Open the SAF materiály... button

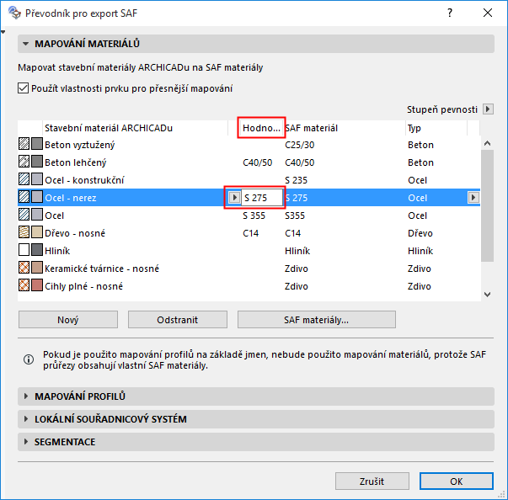(x=317, y=319)
